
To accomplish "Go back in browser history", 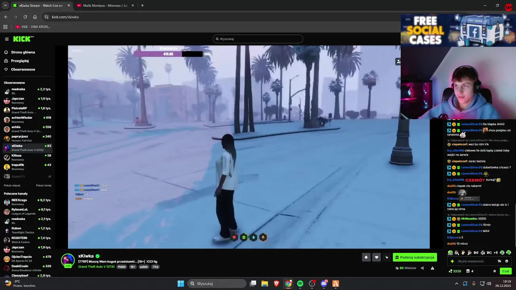I will tap(6, 17).
